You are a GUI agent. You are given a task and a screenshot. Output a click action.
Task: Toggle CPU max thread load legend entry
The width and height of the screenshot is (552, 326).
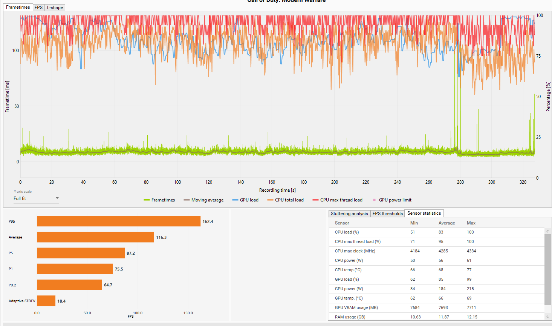click(338, 200)
